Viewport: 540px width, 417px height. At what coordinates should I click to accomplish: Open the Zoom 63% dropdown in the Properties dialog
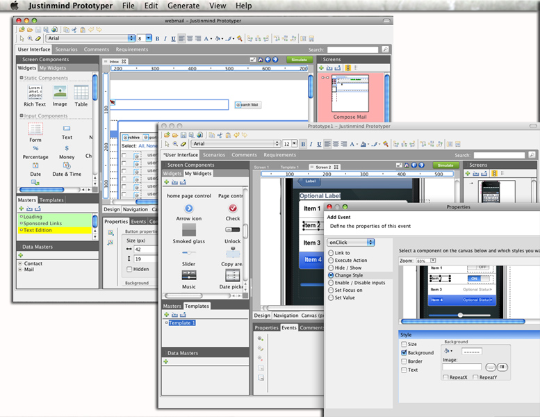(433, 261)
